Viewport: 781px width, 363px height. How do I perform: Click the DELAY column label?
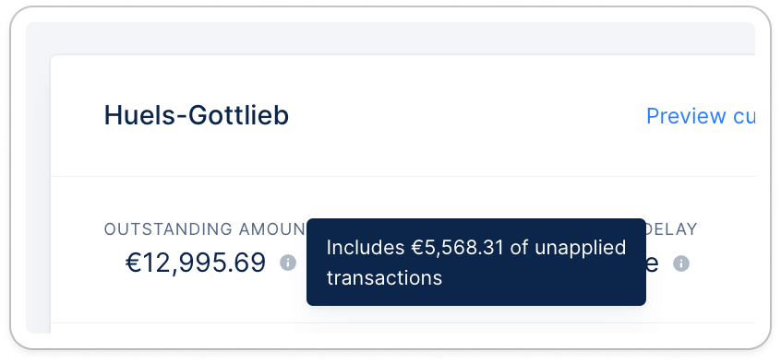point(671,229)
